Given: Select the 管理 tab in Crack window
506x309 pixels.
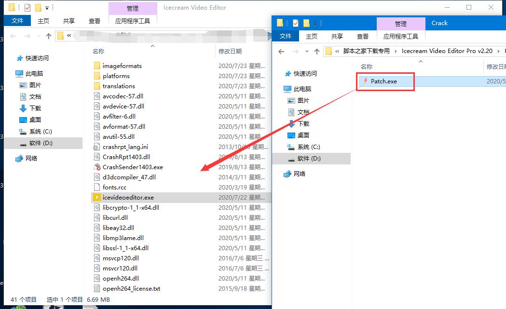Looking at the screenshot, I should [401, 24].
